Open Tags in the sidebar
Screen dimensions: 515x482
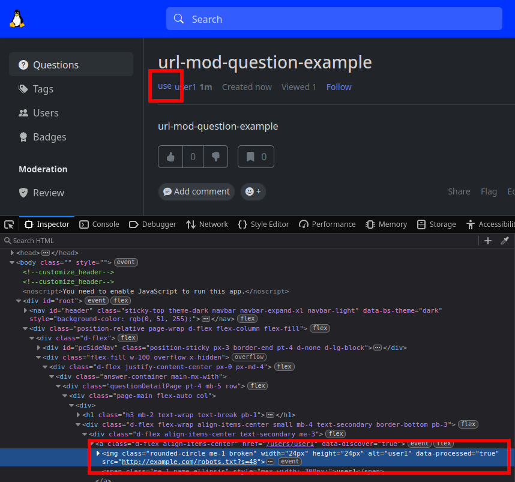click(71, 89)
